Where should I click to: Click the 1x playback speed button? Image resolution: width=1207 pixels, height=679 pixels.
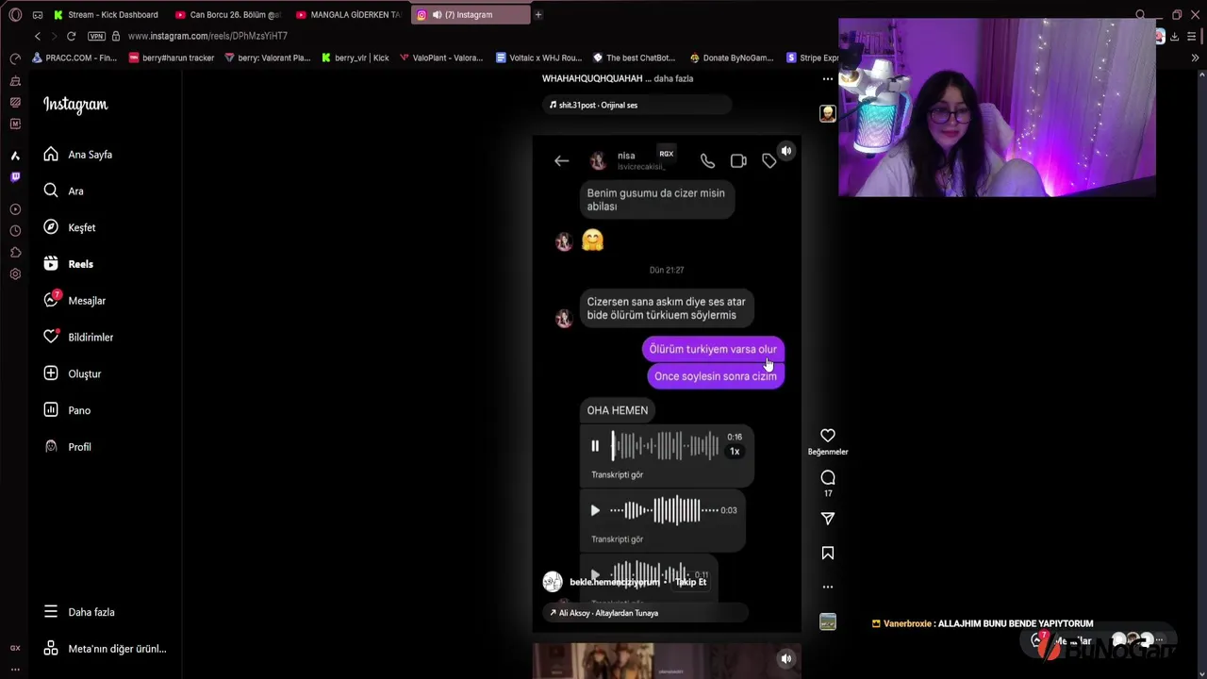point(735,452)
